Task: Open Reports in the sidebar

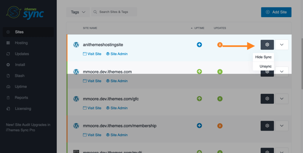Action: pos(21,98)
